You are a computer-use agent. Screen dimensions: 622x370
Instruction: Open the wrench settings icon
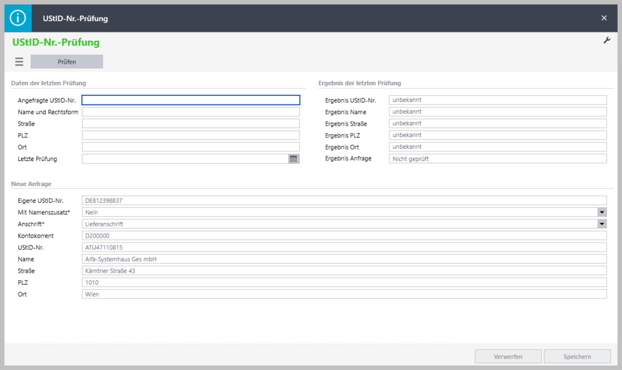(x=606, y=40)
